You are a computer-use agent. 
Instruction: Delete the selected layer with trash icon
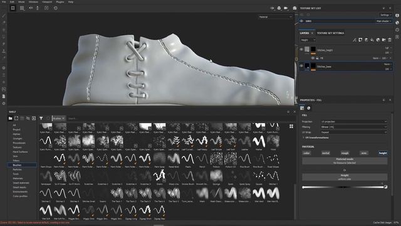click(390, 40)
